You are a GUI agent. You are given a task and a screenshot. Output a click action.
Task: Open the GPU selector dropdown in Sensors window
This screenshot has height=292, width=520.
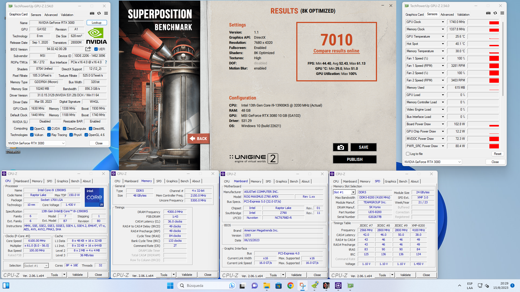tap(433, 162)
